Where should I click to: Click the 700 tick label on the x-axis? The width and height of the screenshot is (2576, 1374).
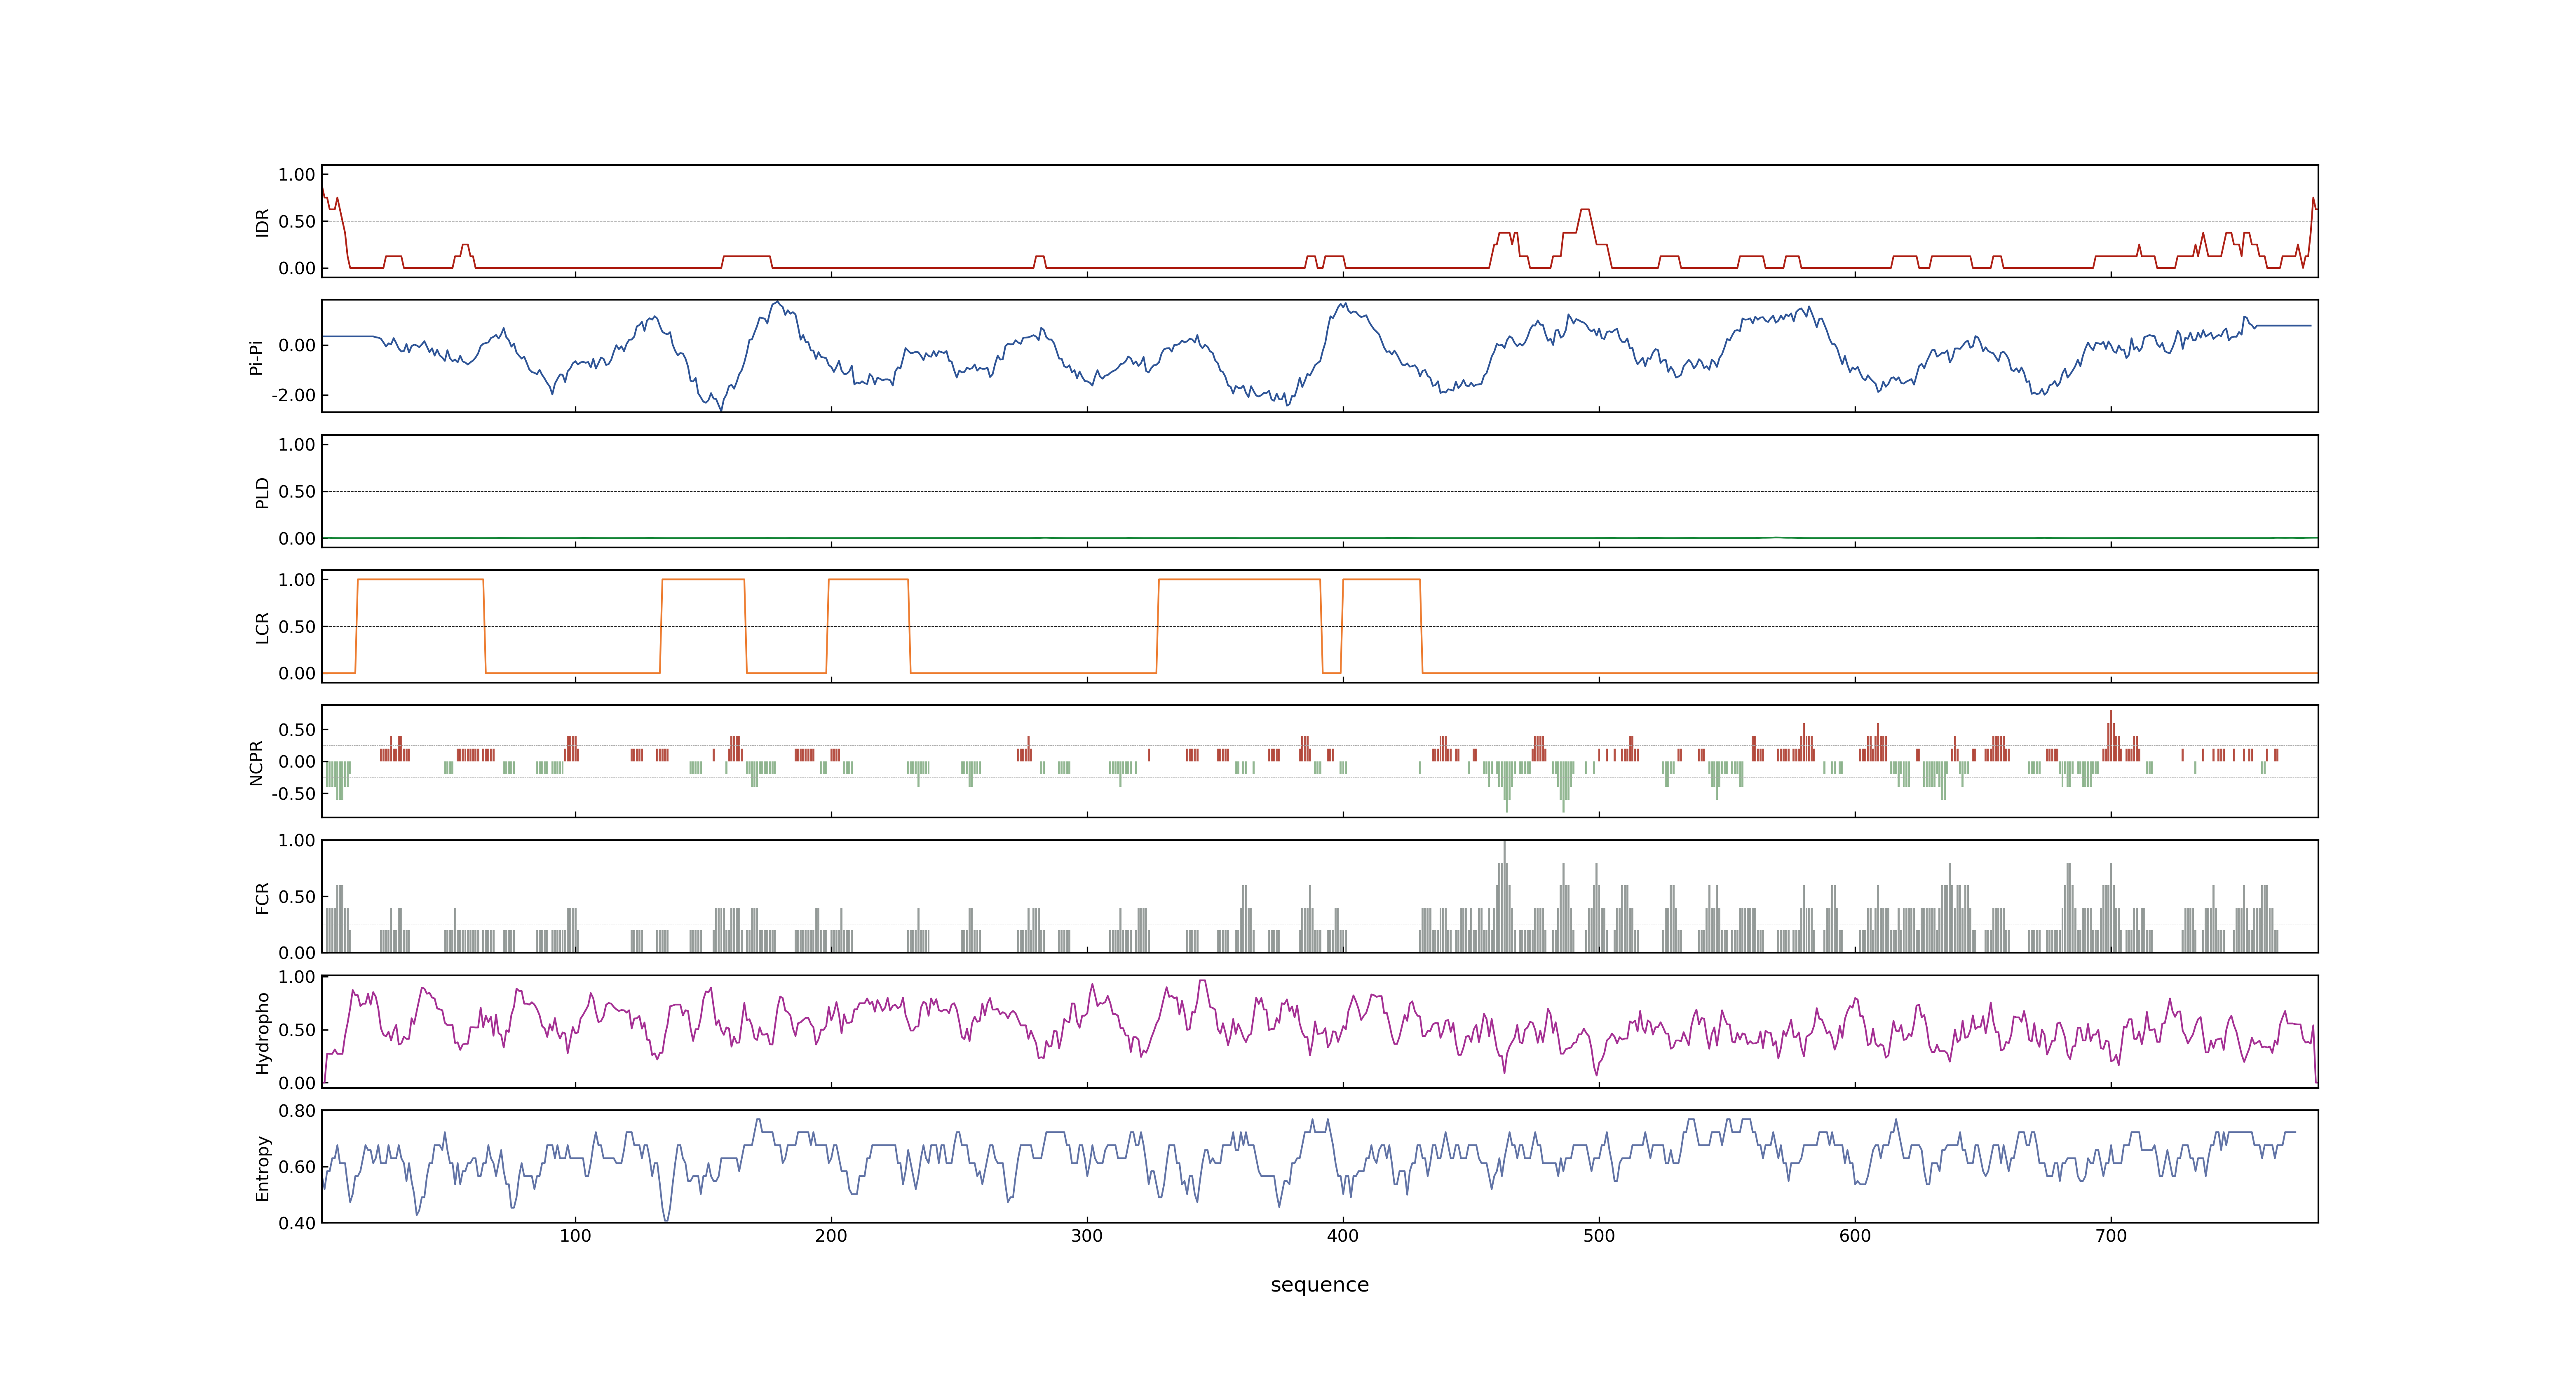pos(2111,1236)
